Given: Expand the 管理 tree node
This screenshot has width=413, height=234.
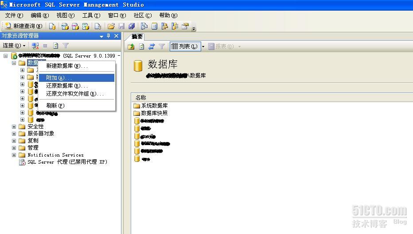Looking at the screenshot, I should pos(14,148).
